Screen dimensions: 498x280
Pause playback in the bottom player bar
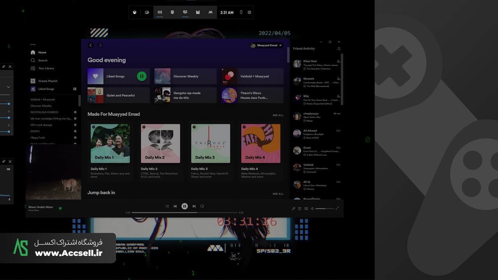[x=185, y=206]
